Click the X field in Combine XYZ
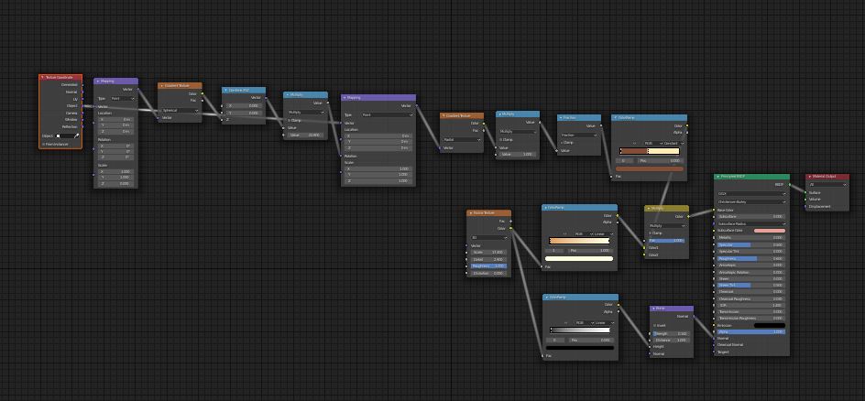 click(244, 105)
